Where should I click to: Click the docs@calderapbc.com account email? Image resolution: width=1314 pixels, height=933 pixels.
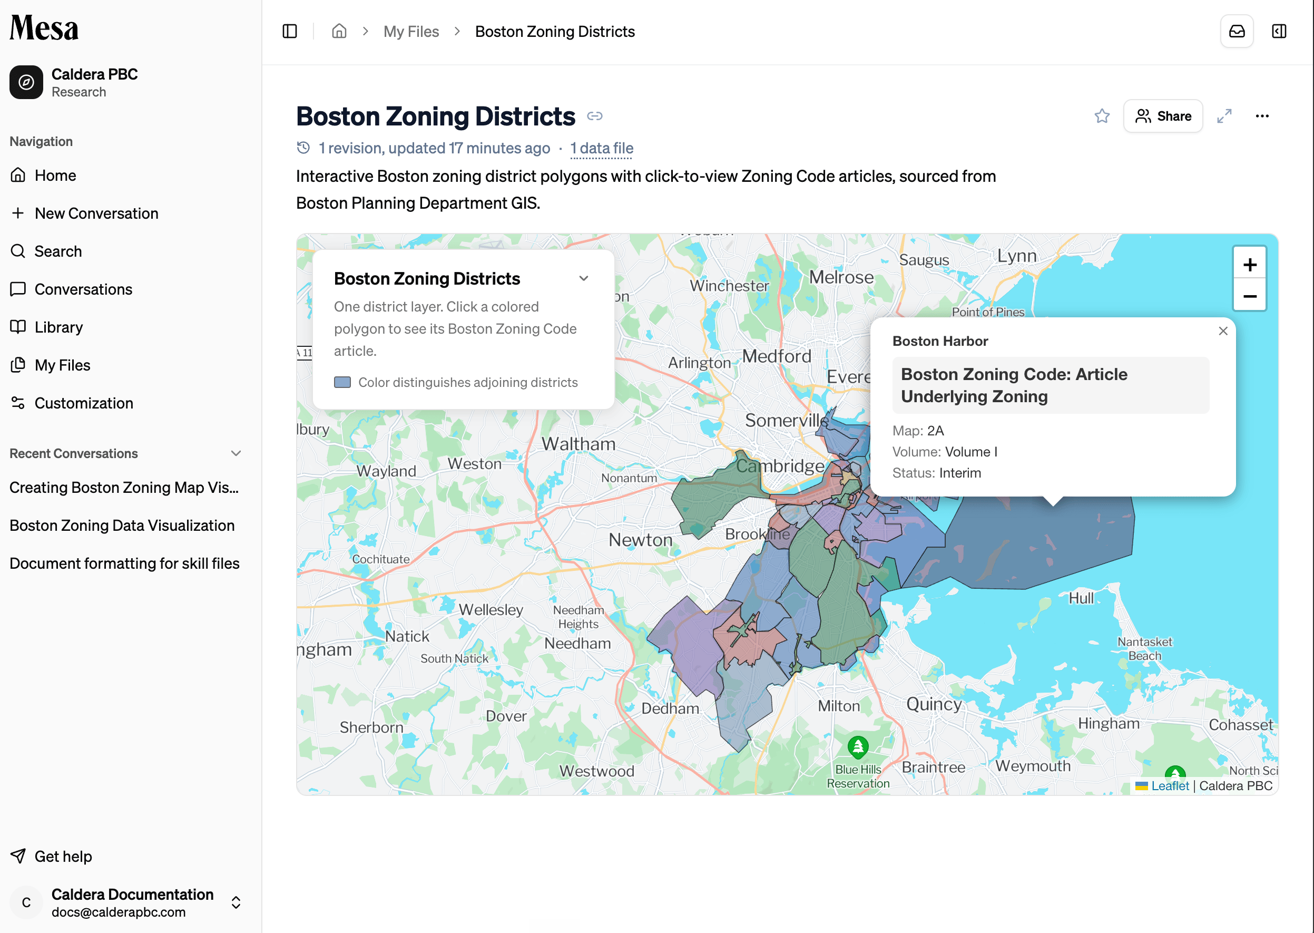119,912
